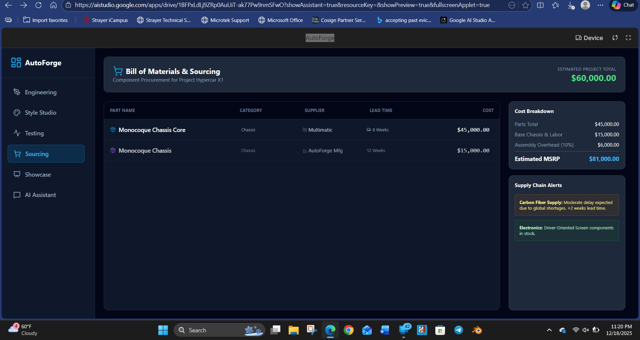Viewport: 640px width, 340px height.
Task: Open the Testing page
Action: (34, 133)
